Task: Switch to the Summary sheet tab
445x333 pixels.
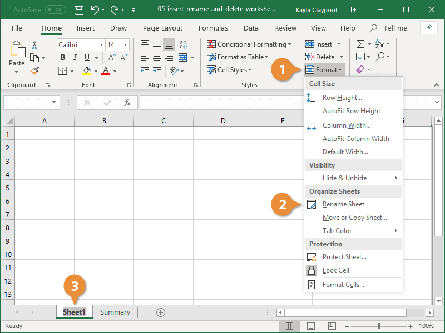Action: (x=115, y=312)
